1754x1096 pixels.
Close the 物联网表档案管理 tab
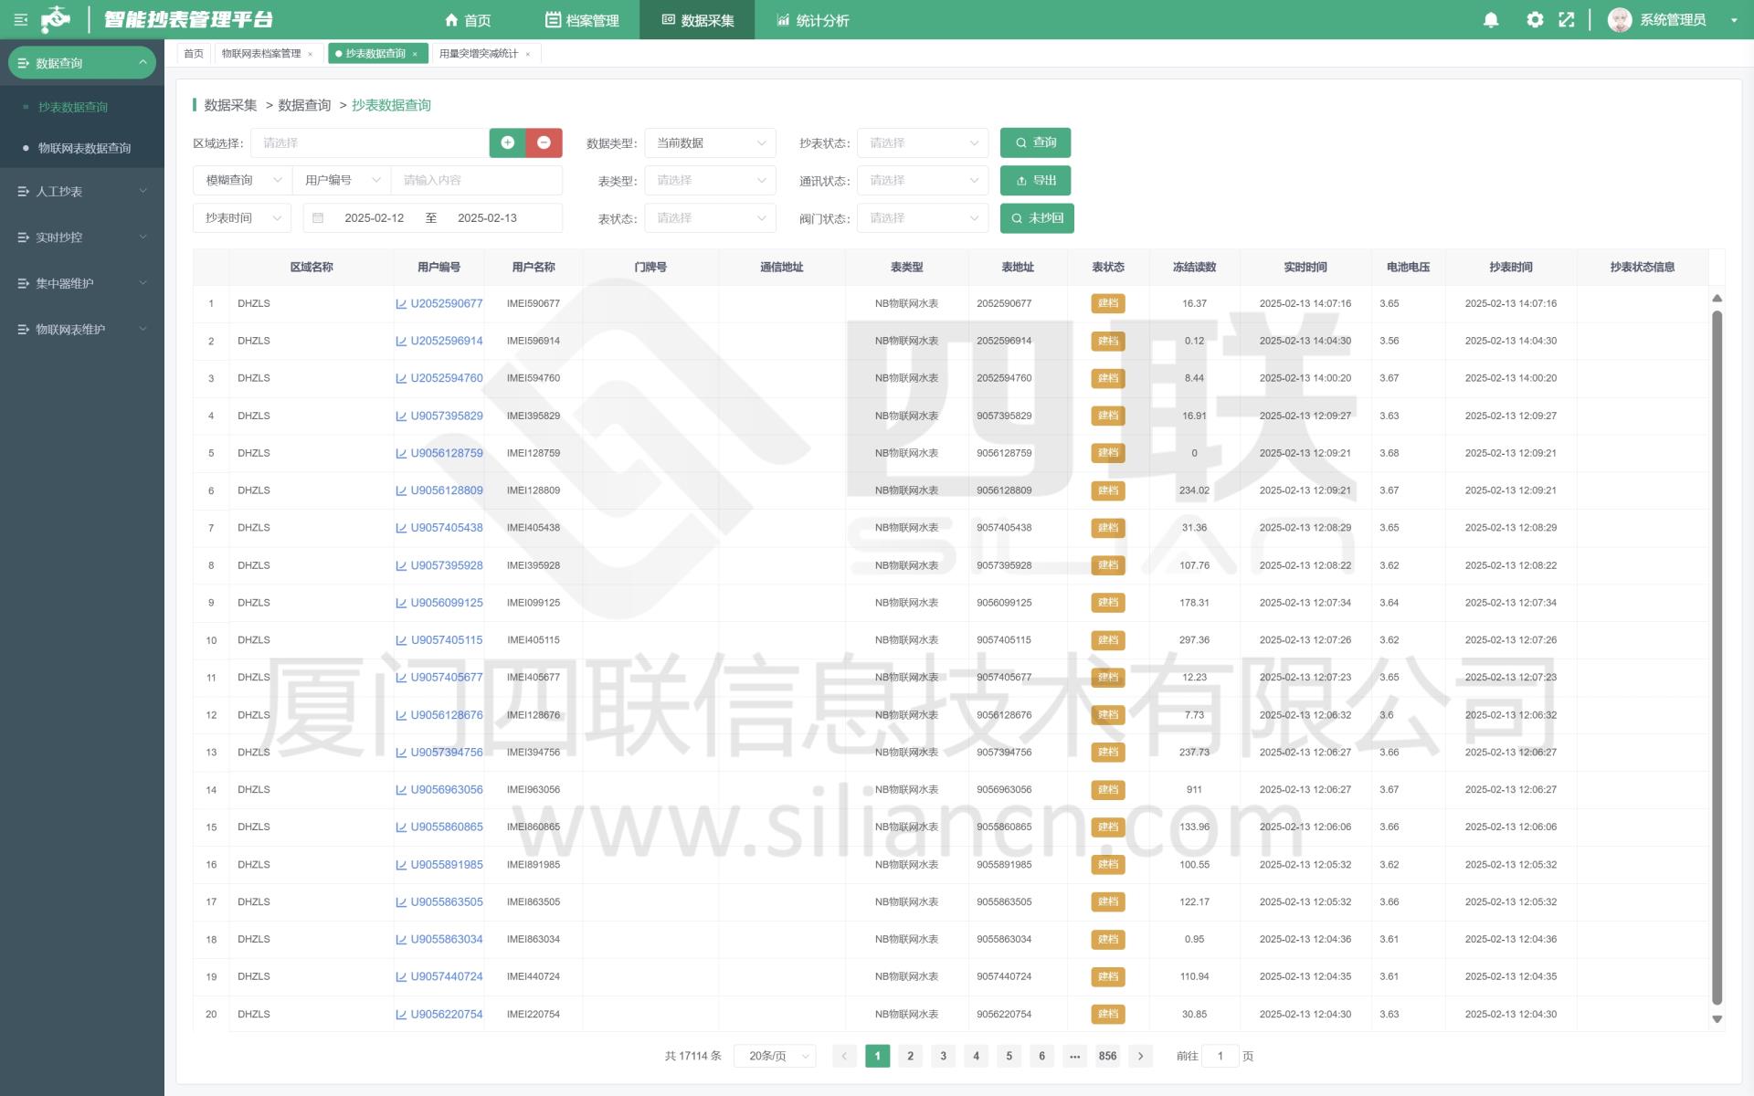click(311, 54)
